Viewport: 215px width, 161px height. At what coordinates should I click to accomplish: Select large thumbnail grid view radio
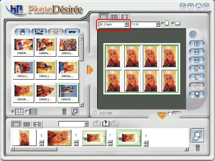coord(13,112)
